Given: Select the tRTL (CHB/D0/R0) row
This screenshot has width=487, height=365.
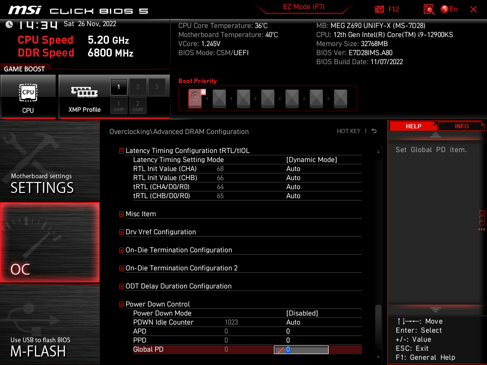Looking at the screenshot, I should point(247,195).
